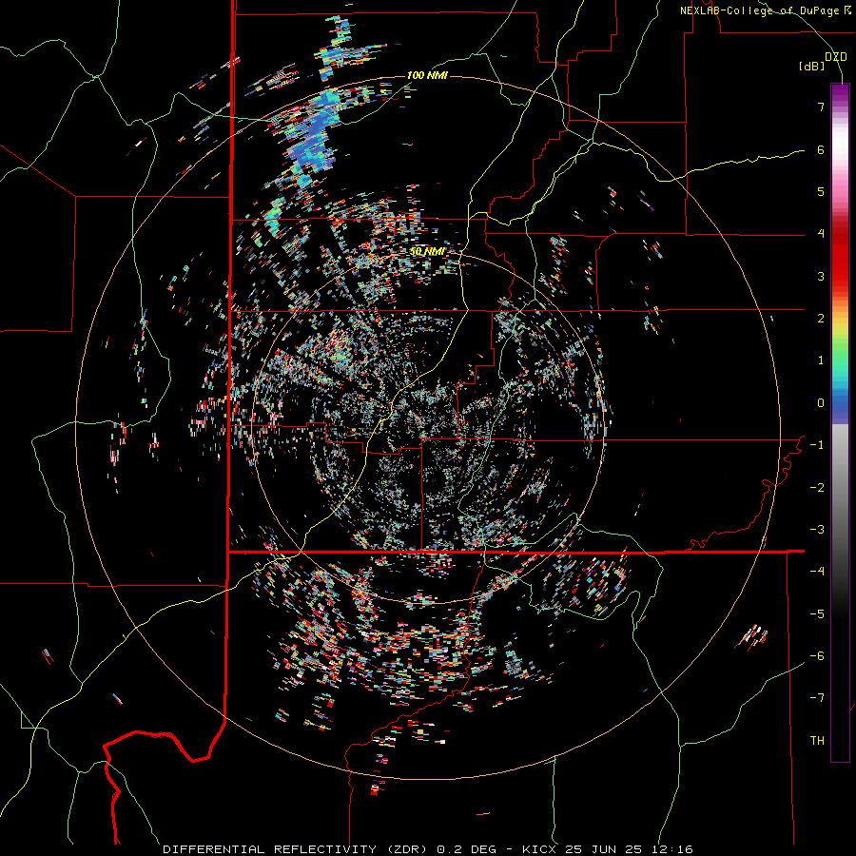Click the KICX station identifier in the caption
The image size is (856, 856).
tap(540, 849)
